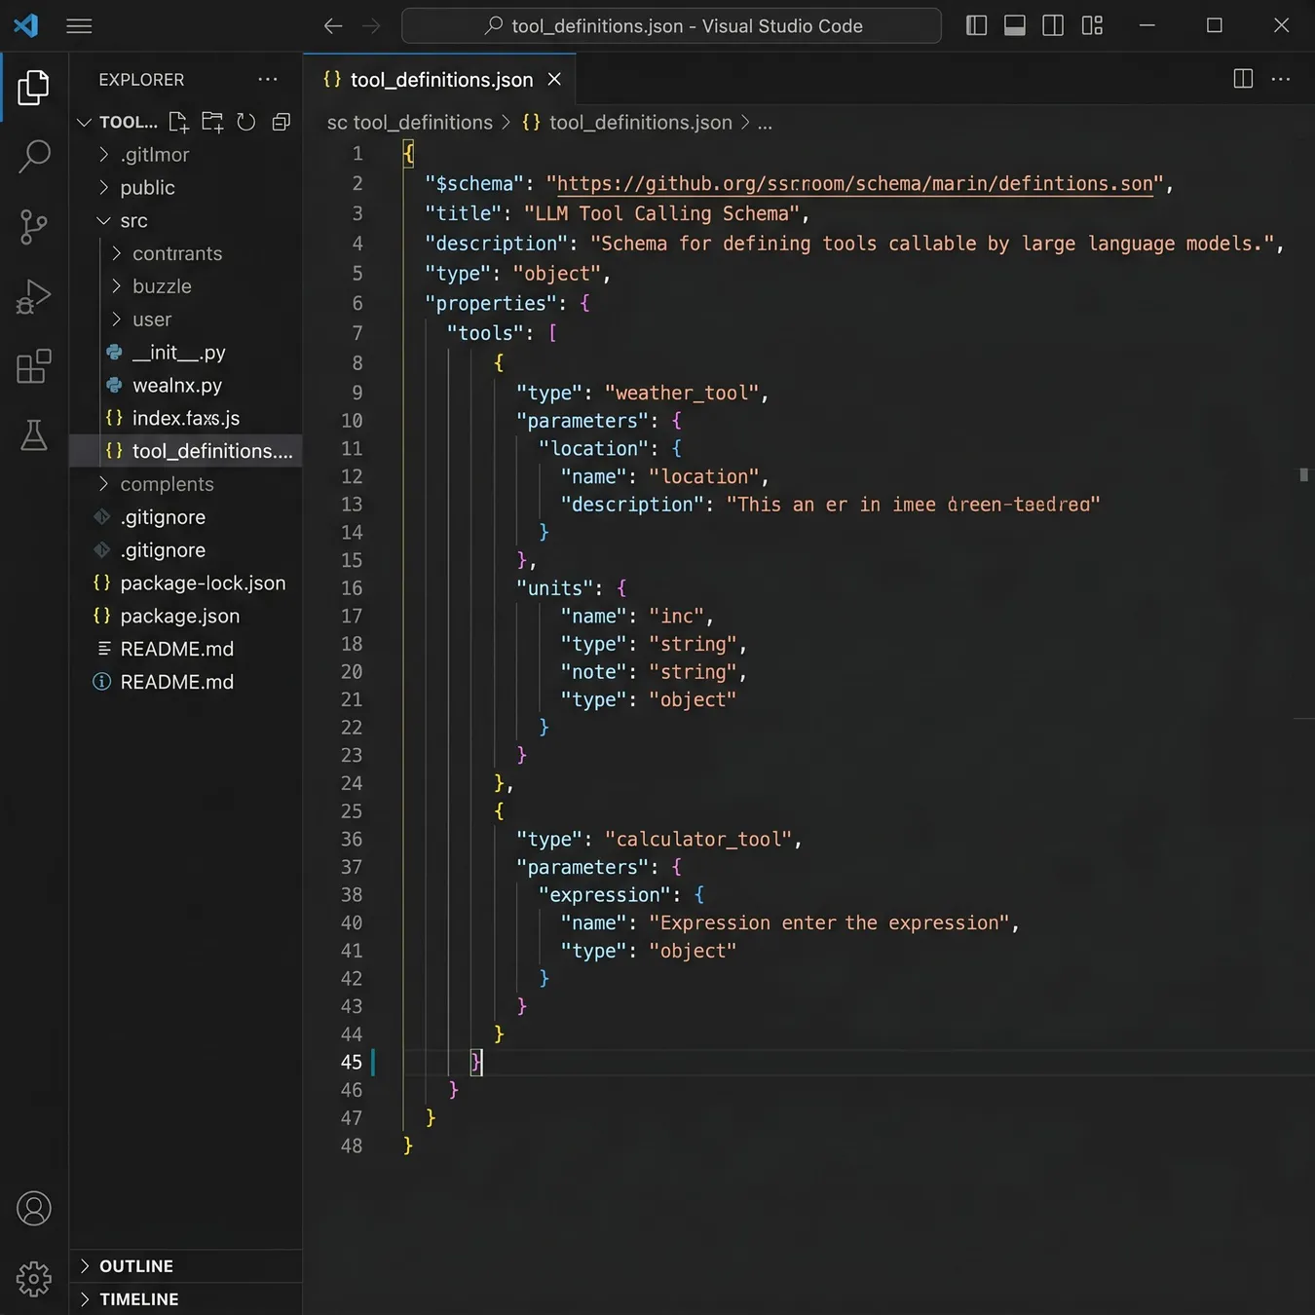Screen dimensions: 1315x1315
Task: Go back with the left arrow
Action: click(333, 26)
